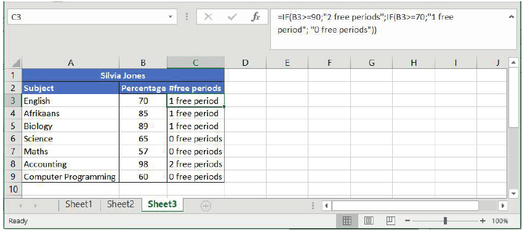This screenshot has height=230, width=522.
Task: Select the Biology cell
Action: click(70, 126)
